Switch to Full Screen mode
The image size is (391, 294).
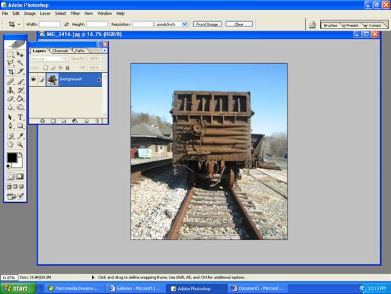coord(21,186)
